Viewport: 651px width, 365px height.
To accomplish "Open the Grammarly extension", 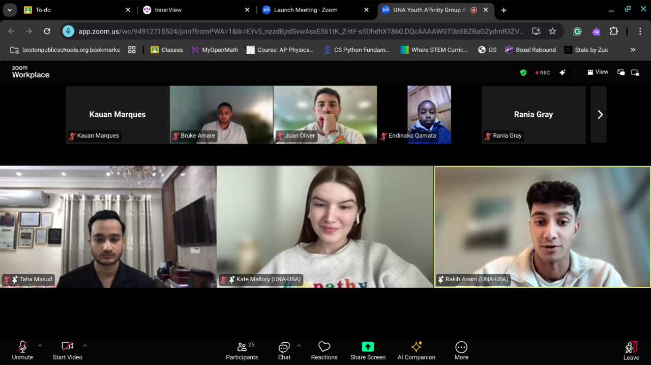I will (x=577, y=31).
